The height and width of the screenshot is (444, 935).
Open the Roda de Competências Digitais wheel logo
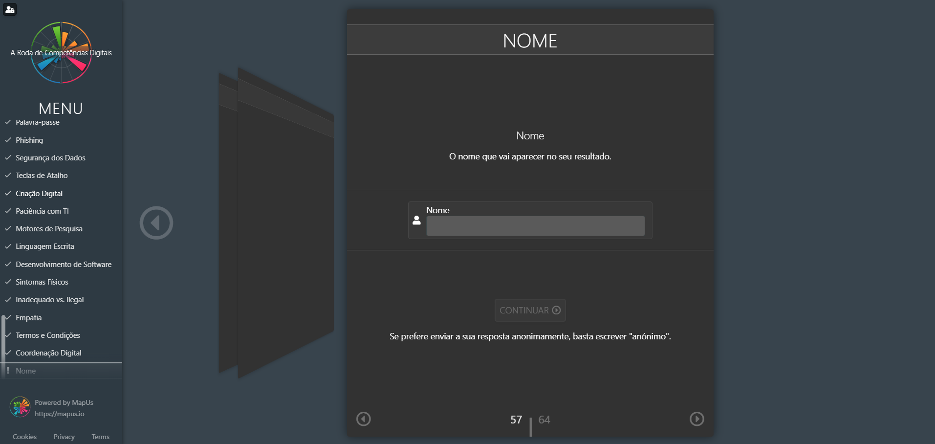coord(61,52)
